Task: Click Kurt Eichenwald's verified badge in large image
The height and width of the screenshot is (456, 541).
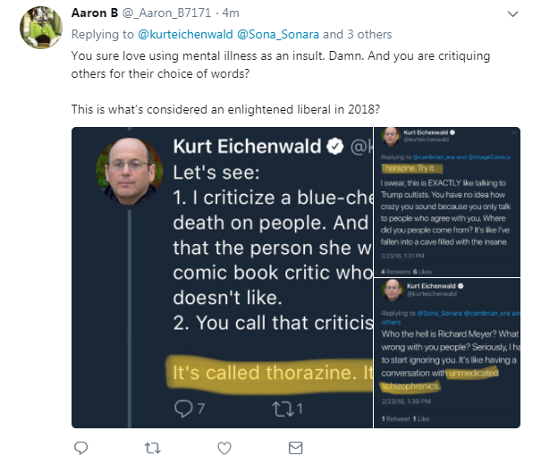Action: click(334, 147)
